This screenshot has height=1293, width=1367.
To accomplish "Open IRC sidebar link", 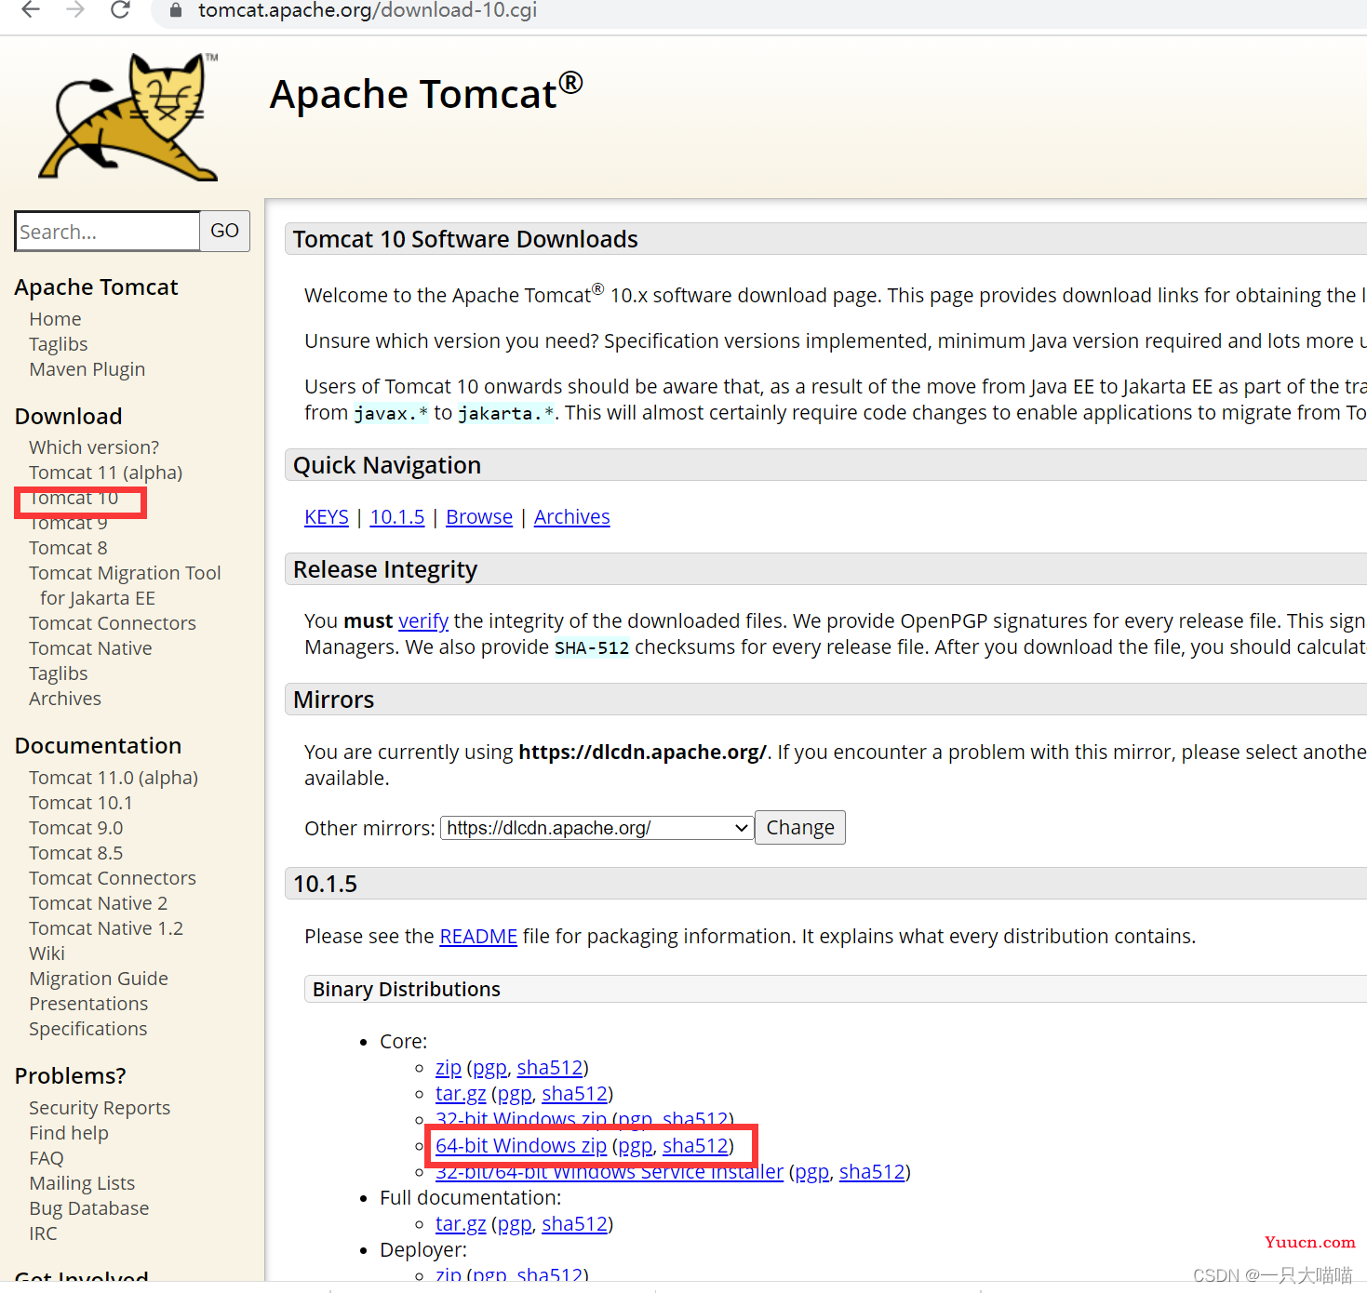I will pyautogui.click(x=43, y=1233).
